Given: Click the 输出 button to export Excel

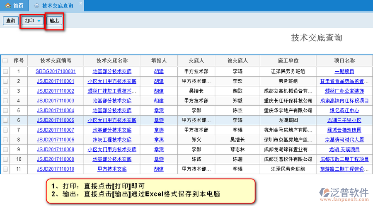Looking at the screenshot, I should 54,21.
